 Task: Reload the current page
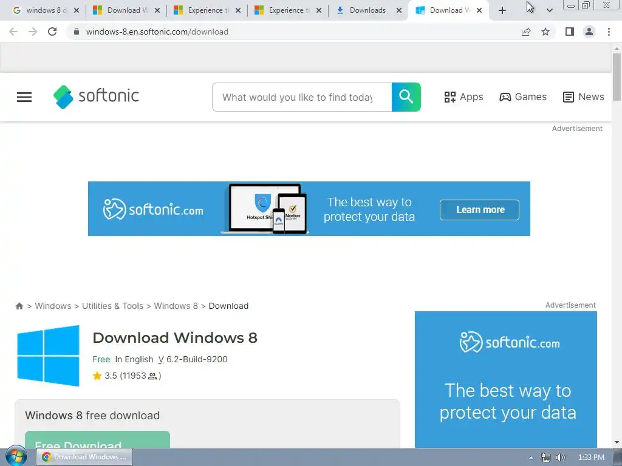pyautogui.click(x=52, y=32)
